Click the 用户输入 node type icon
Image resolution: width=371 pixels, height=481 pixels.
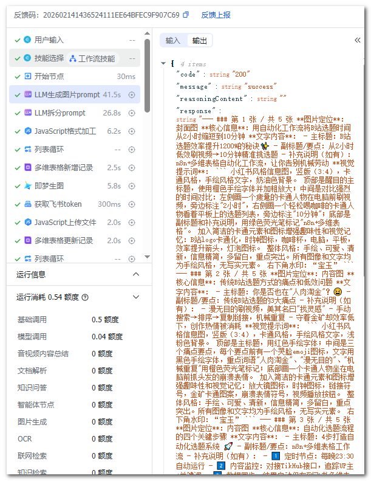(27, 40)
